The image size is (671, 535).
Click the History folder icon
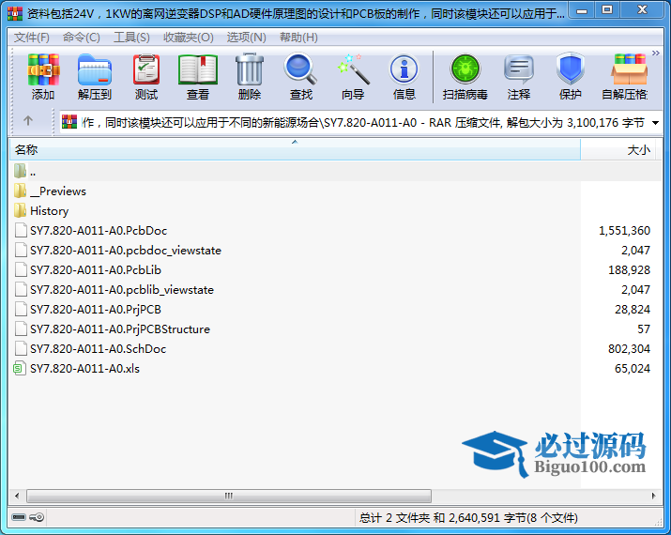tap(20, 210)
